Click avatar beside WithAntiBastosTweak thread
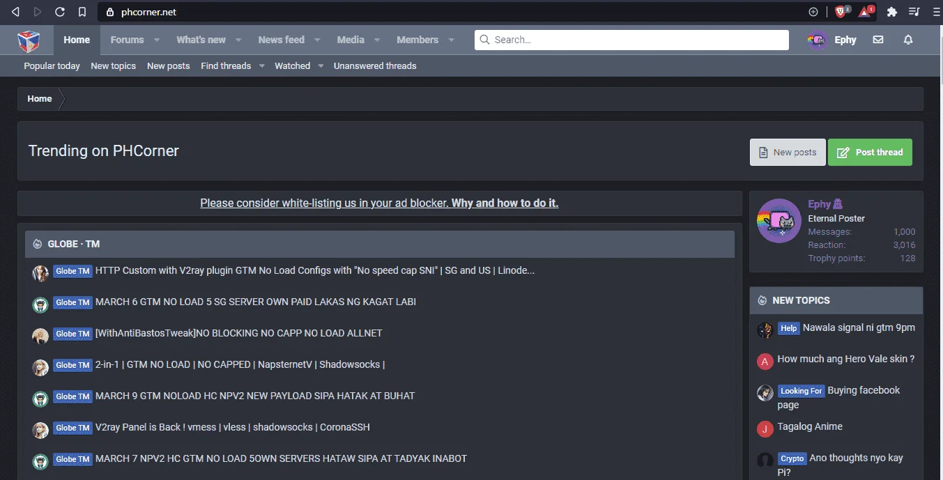Screen dimensions: 943x480 (x=40, y=336)
